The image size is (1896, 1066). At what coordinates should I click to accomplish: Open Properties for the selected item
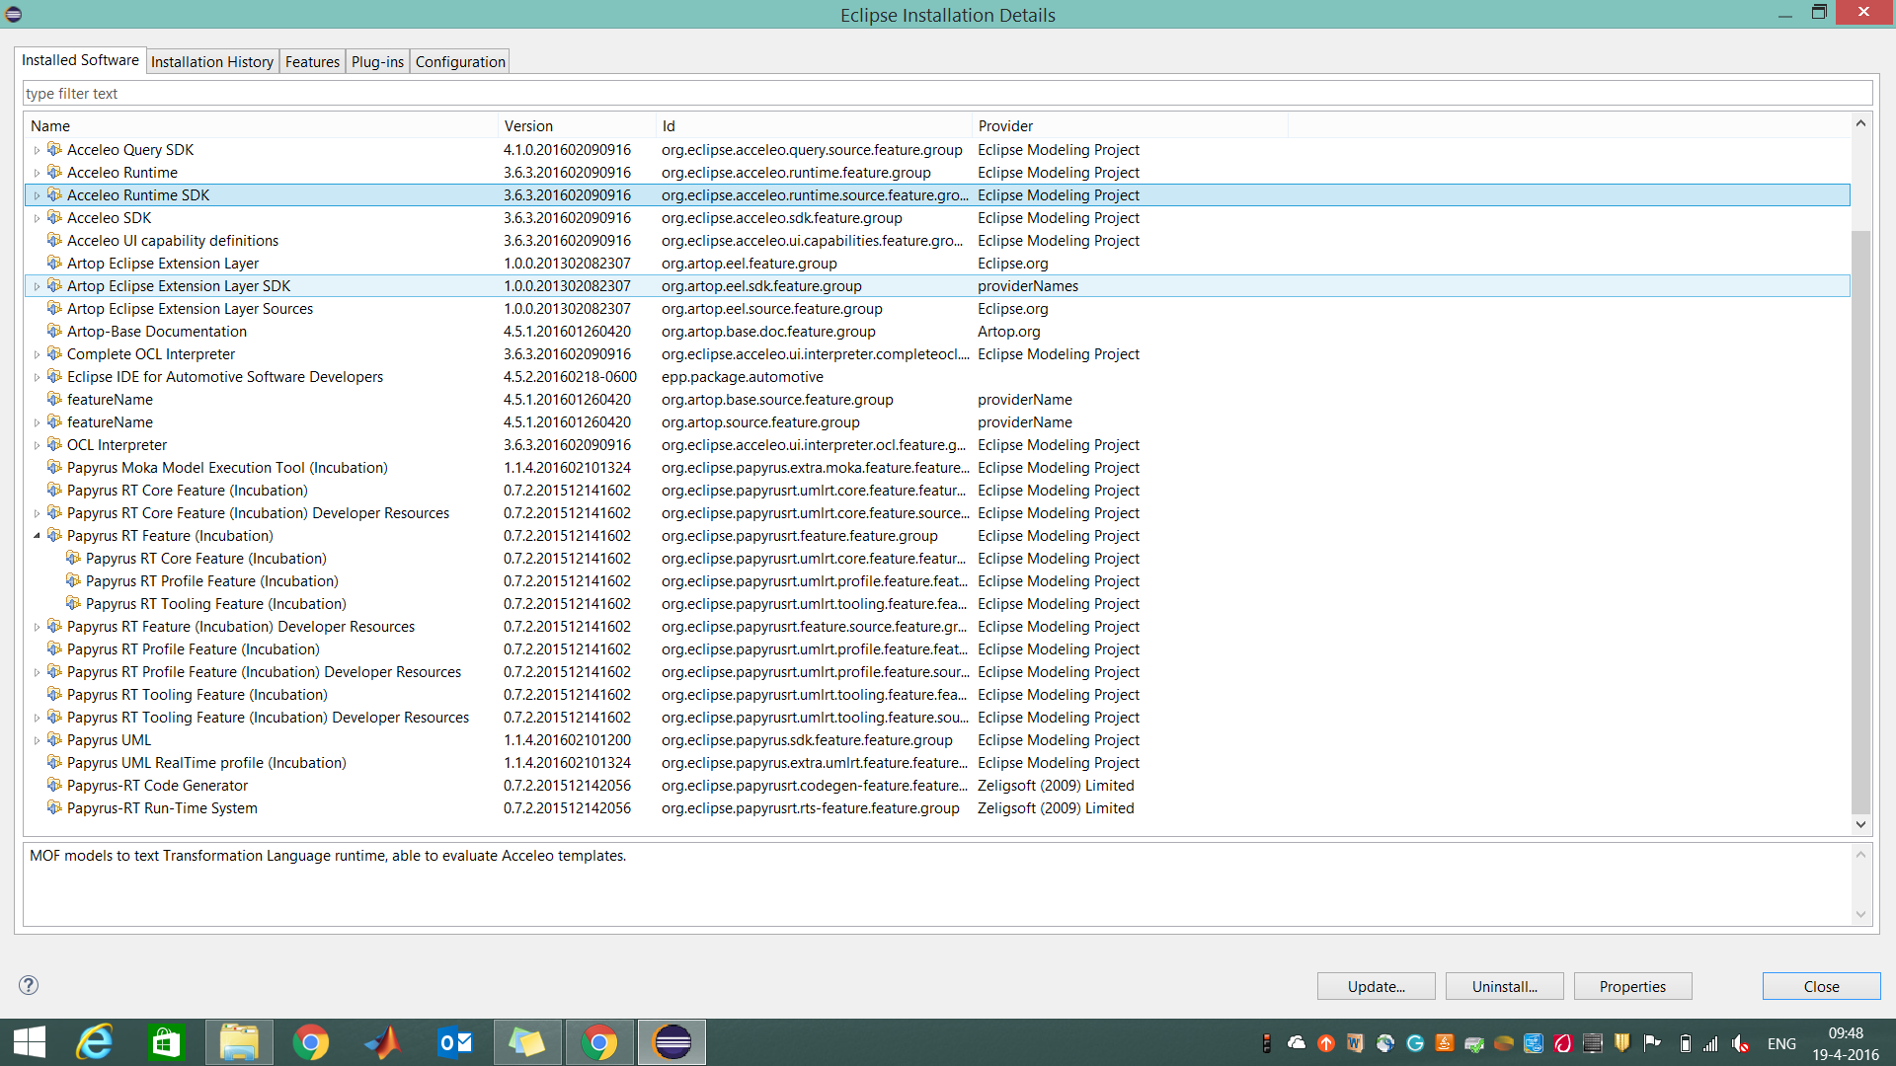pos(1632,986)
